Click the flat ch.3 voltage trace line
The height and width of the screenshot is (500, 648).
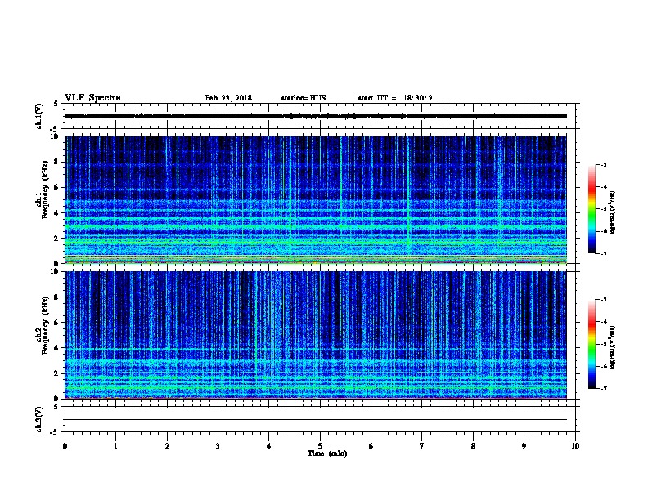(x=316, y=420)
